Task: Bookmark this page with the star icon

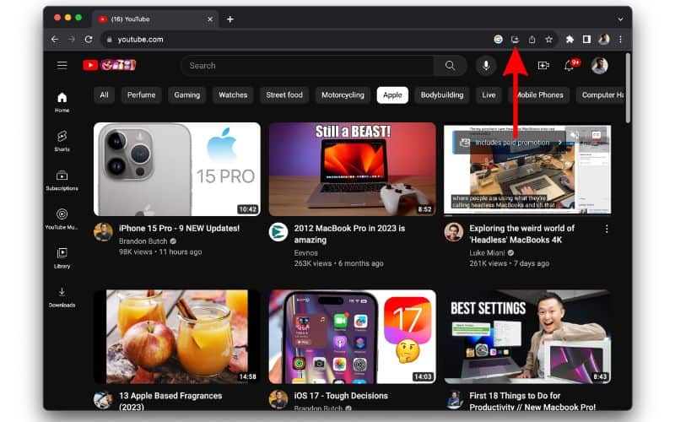Action: pos(548,39)
